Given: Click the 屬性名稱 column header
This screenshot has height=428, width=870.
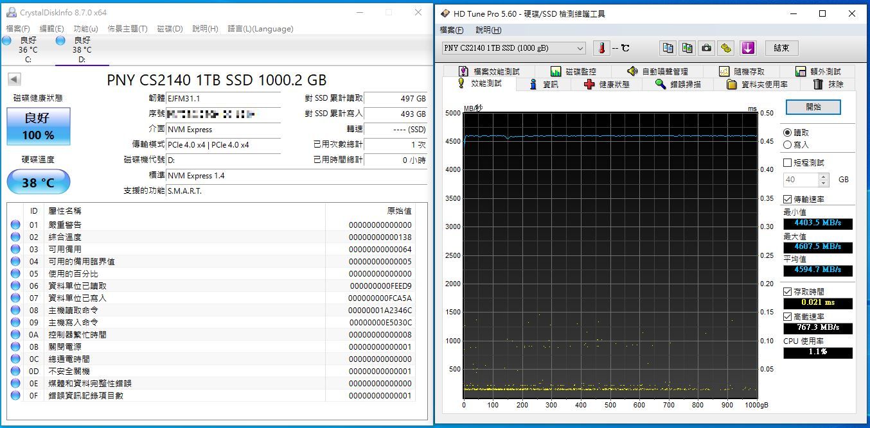Looking at the screenshot, I should (x=186, y=211).
